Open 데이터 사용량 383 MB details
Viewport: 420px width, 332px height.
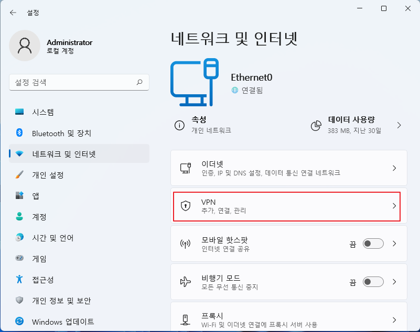(356, 125)
